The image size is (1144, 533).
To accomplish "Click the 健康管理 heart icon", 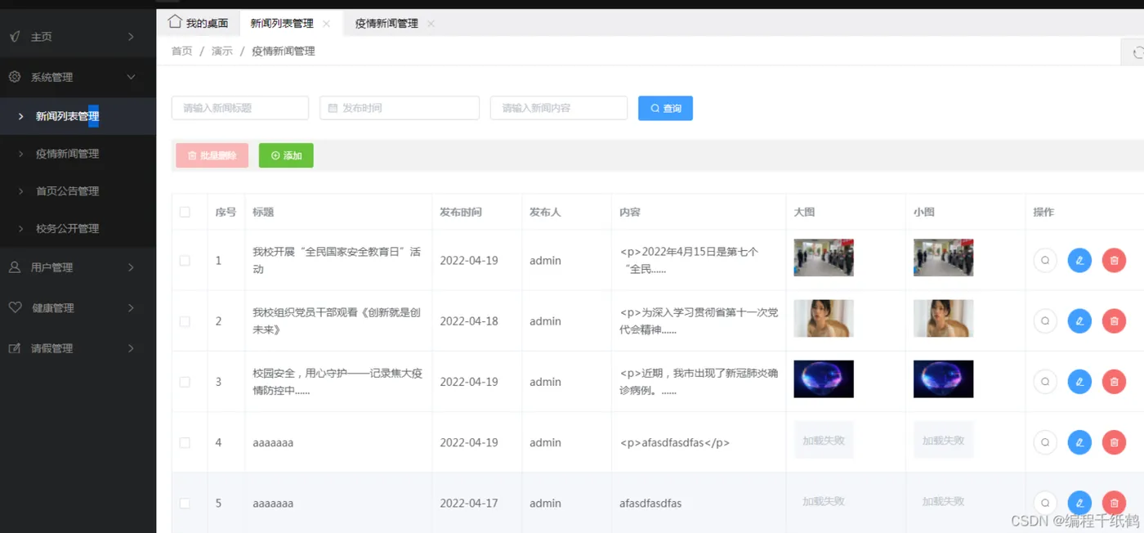I will pyautogui.click(x=15, y=307).
